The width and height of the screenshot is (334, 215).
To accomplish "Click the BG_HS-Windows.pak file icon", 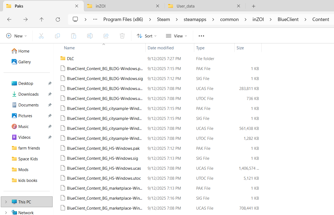I will [63, 148].
